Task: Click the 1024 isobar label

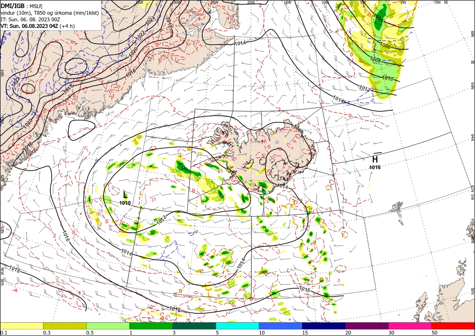Action: [150, 21]
